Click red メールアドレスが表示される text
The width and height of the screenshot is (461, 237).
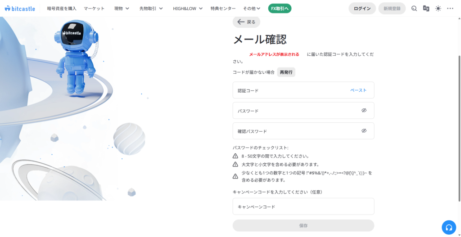(274, 54)
